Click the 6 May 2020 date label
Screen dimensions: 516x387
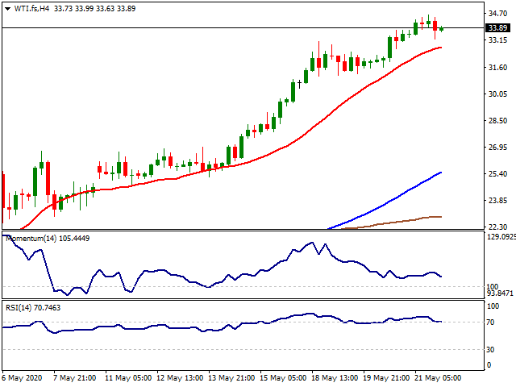tap(23, 378)
